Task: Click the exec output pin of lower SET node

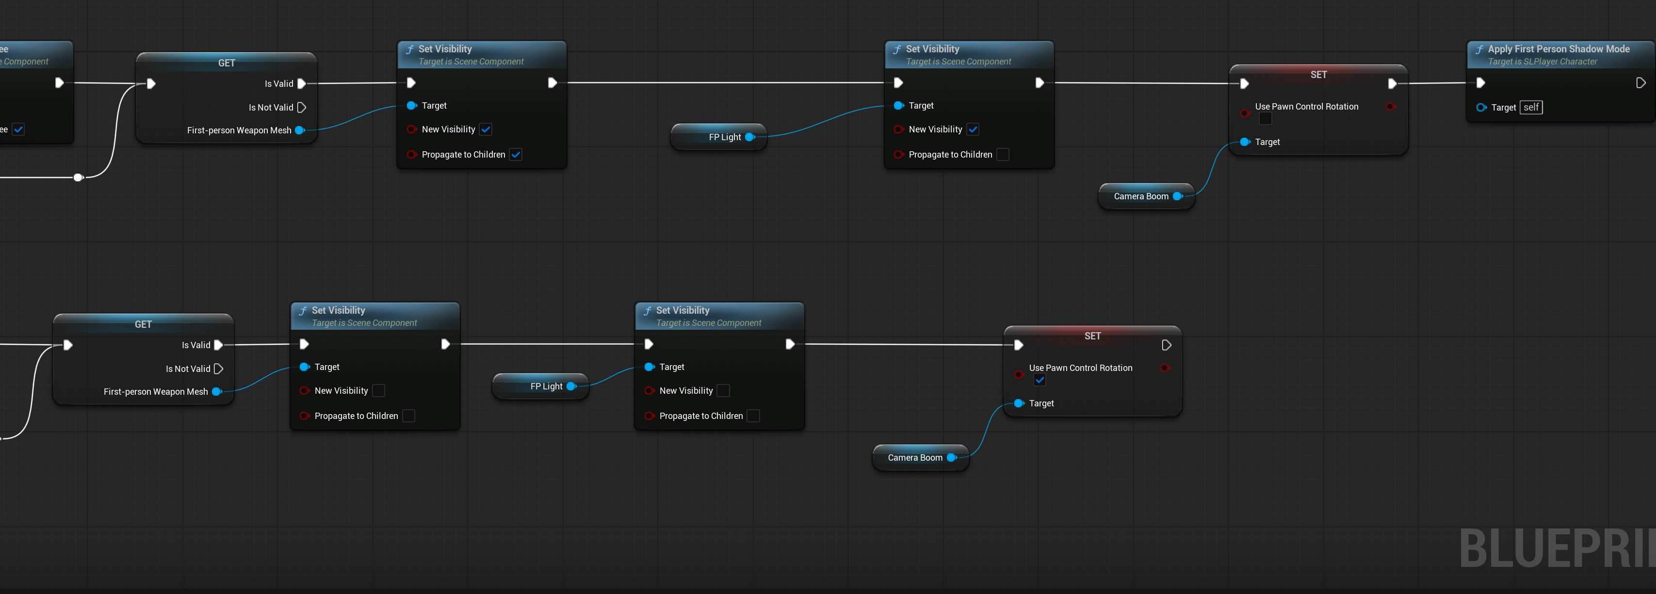Action: coord(1167,345)
